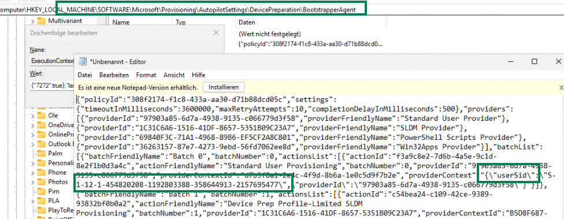Select the registry data cell starting with {"policyId"
This screenshot has height=219, width=564.
pyautogui.click(x=311, y=44)
